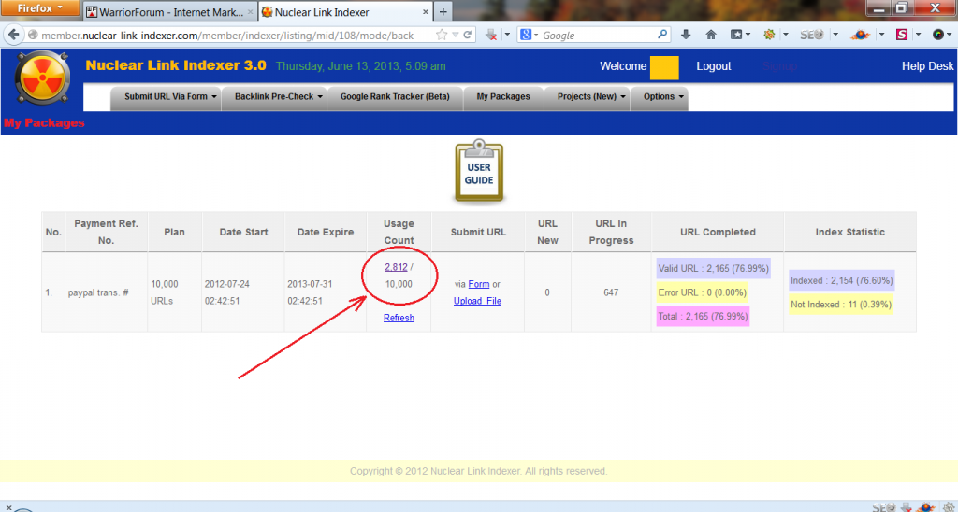Viewport: 958px width, 512px height.
Task: Click the Not Indexed : 11 (0.39%) label
Action: (841, 305)
